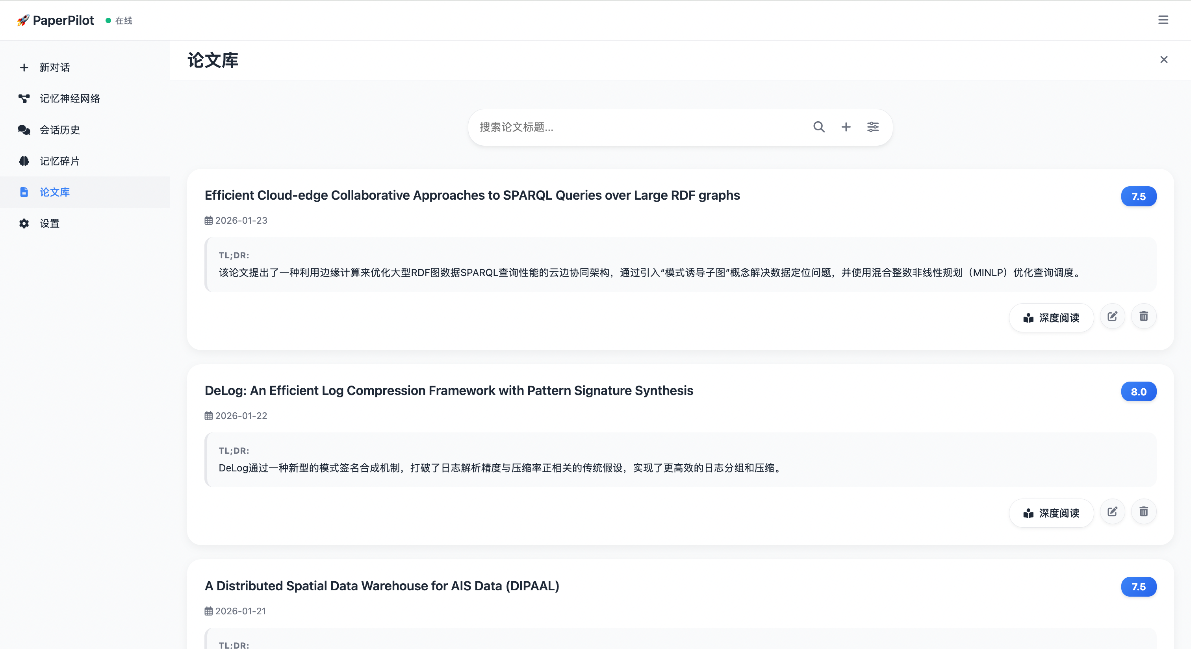Viewport: 1191px width, 649px height.
Task: Open 设置 in the sidebar
Action: [x=85, y=223]
